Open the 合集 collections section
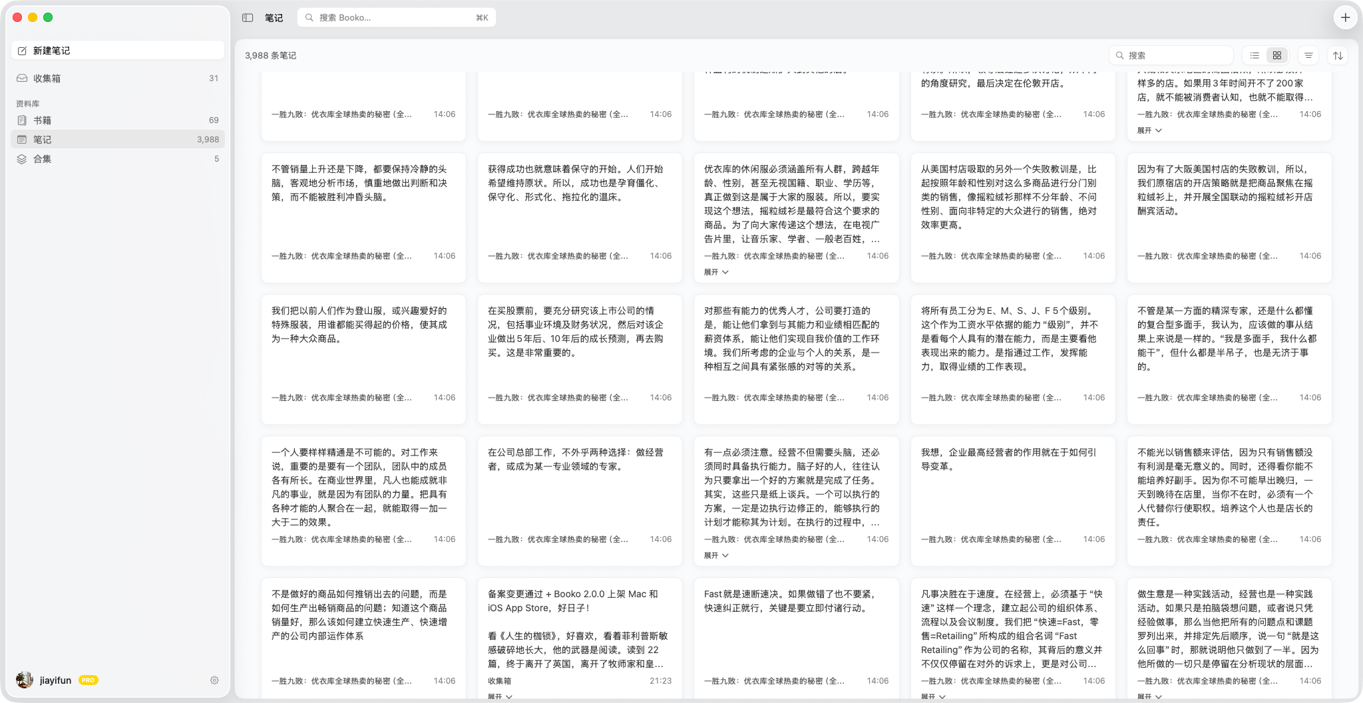 tap(118, 159)
